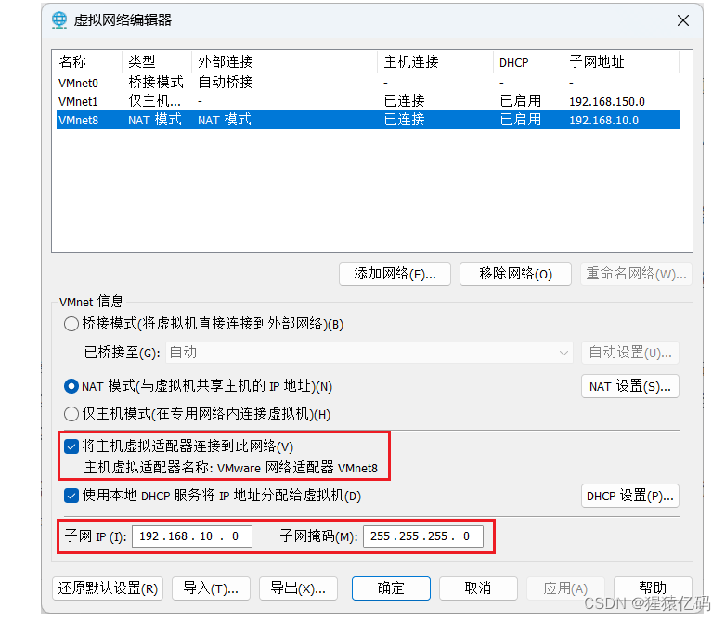Click the 取消 button

tap(478, 588)
